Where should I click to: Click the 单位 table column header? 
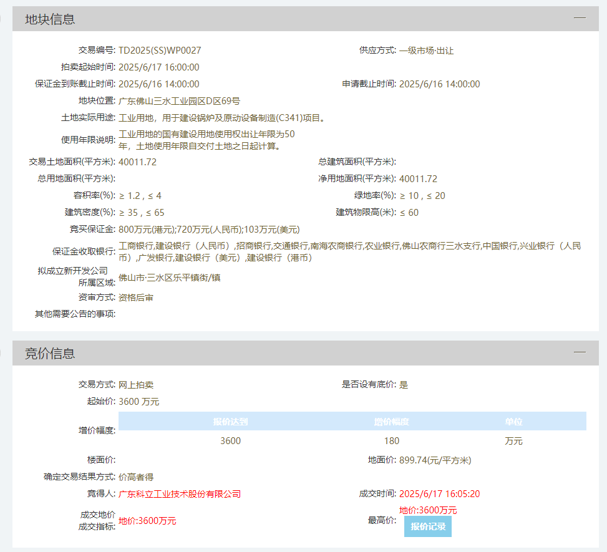point(513,422)
